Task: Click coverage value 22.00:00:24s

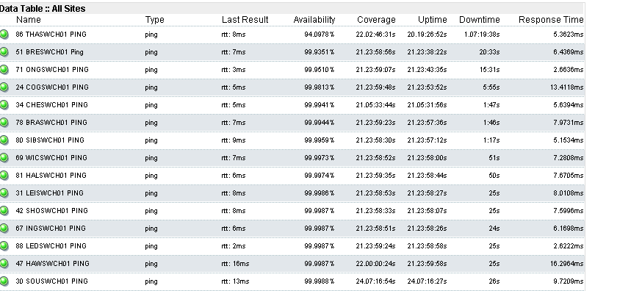Action: [375, 264]
